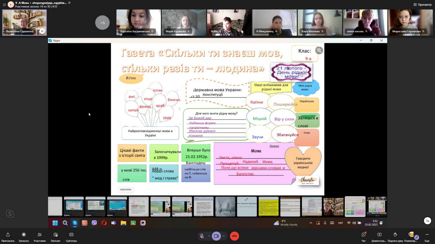This screenshot has height=244, width=435.
Task: Open the Twincam option
Action: click(55, 235)
